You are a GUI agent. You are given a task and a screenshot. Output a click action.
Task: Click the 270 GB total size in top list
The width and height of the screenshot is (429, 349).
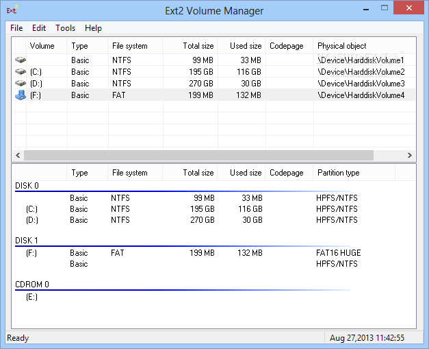point(201,84)
